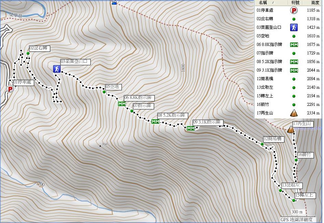324x223 pixels.
Task: Select the 15轉左上 name in the waypoint list
Action: click(x=265, y=96)
